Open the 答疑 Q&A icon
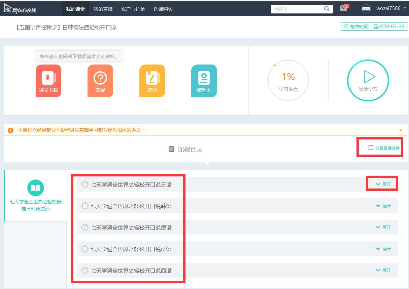The width and height of the screenshot is (409, 289). click(100, 81)
